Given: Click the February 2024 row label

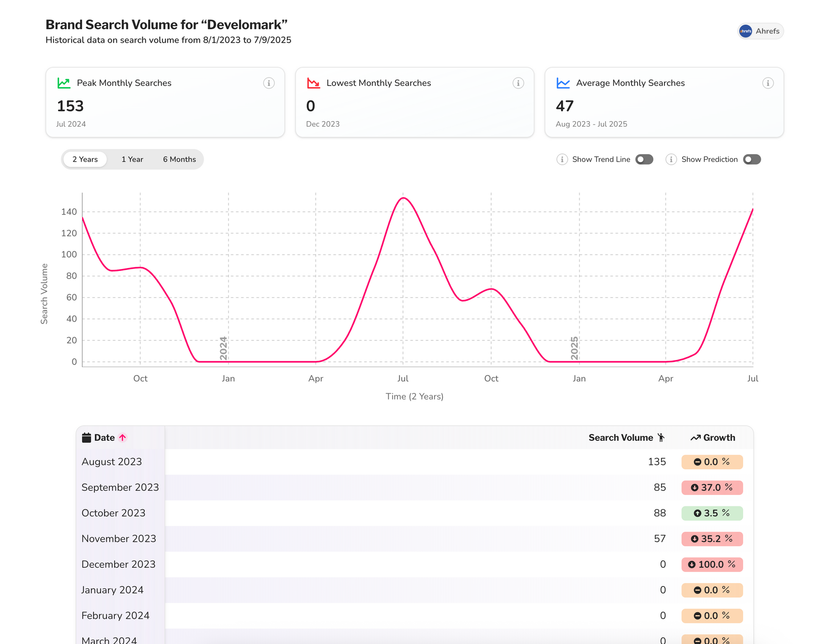Looking at the screenshot, I should (116, 615).
